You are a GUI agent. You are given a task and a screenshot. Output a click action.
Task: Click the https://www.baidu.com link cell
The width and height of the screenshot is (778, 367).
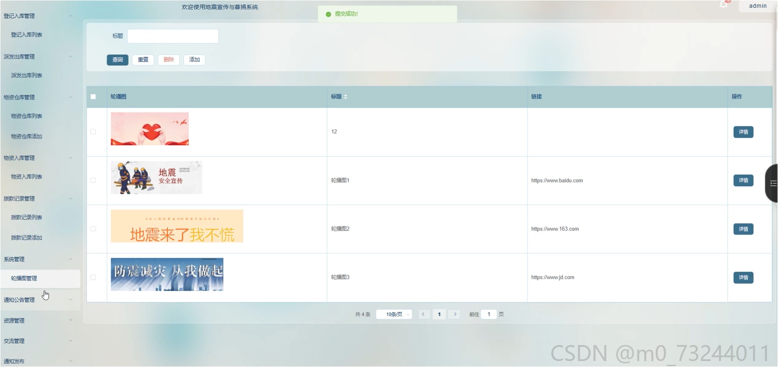pos(557,181)
